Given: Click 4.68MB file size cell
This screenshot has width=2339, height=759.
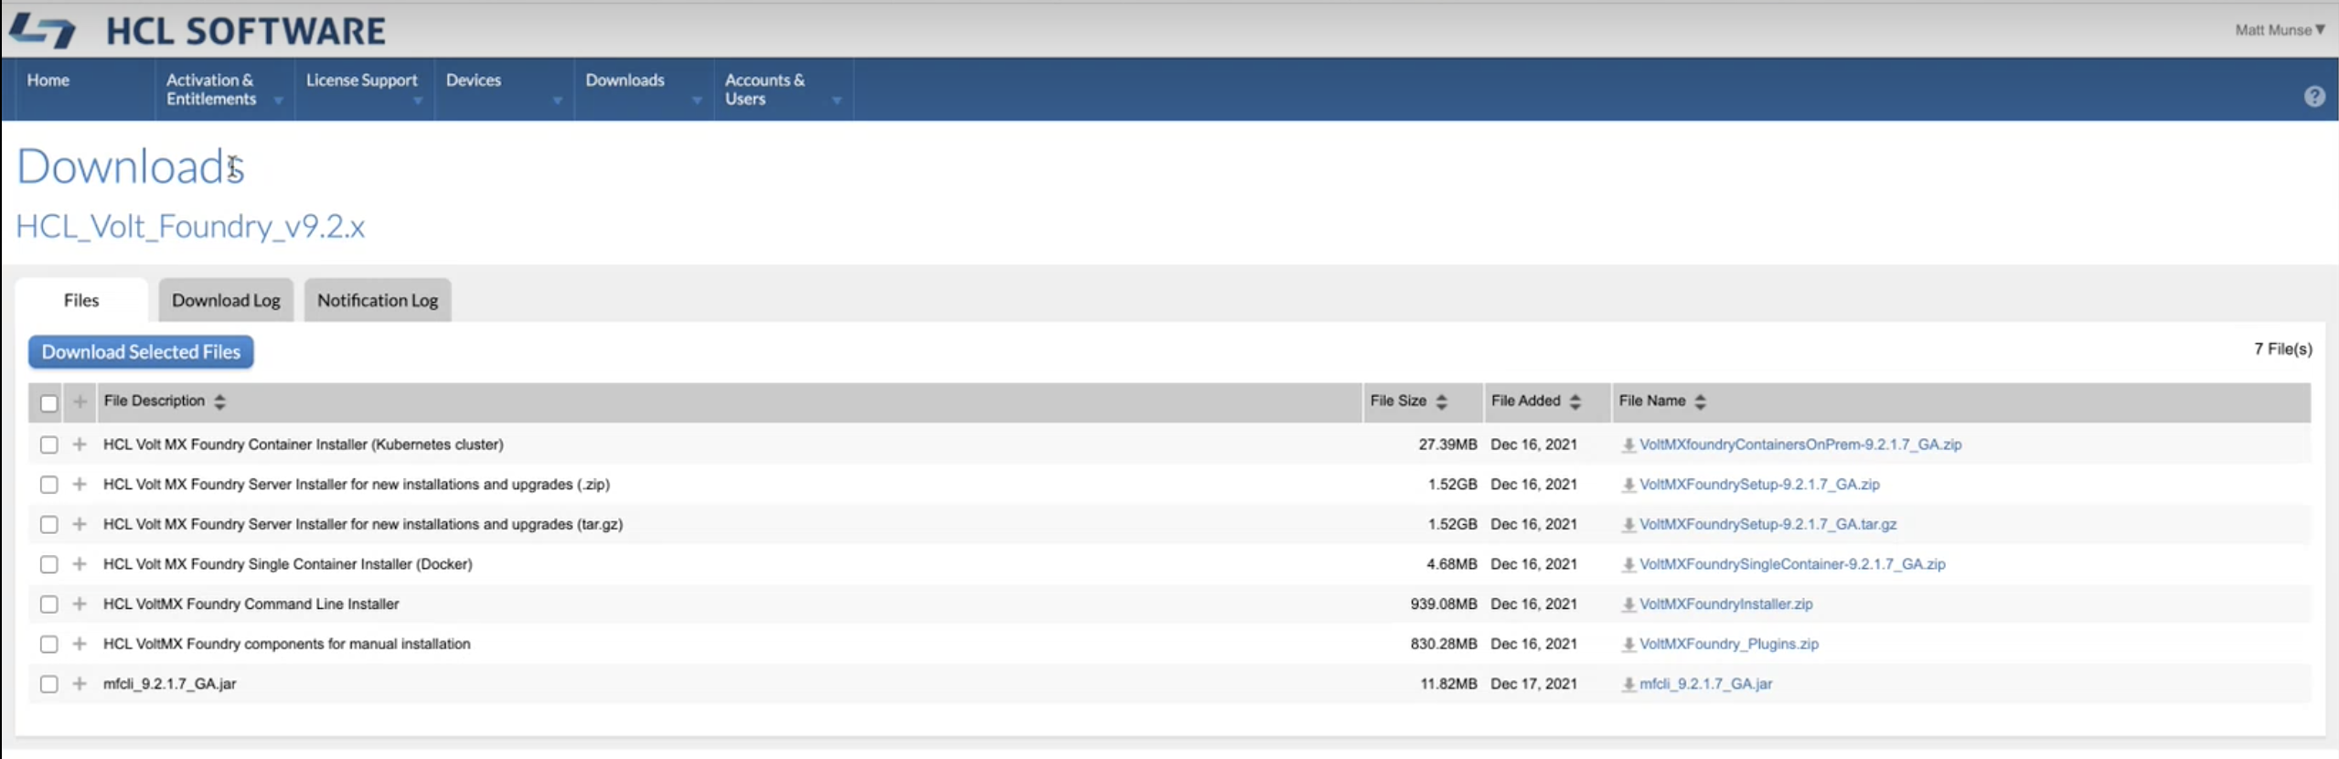Looking at the screenshot, I should tap(1451, 564).
